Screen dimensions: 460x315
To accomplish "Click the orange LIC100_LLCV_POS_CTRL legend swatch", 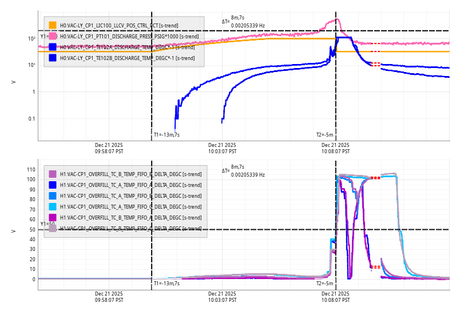I will tap(53, 25).
